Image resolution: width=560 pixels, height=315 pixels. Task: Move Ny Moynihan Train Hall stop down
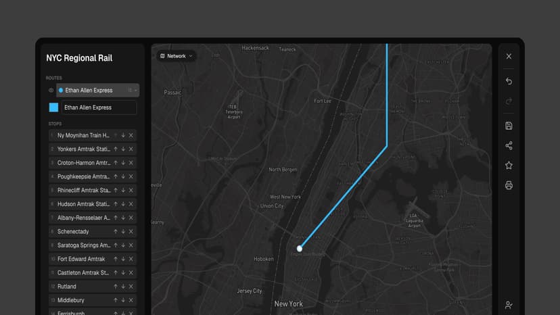pos(123,135)
